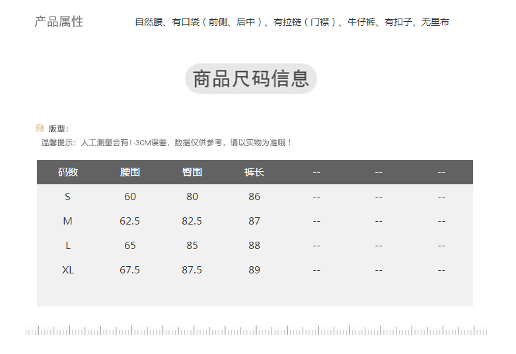Select the M size row label
The width and height of the screenshot is (516, 354).
tap(67, 221)
